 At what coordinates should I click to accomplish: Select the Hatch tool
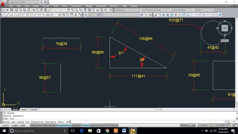coord(59,15)
